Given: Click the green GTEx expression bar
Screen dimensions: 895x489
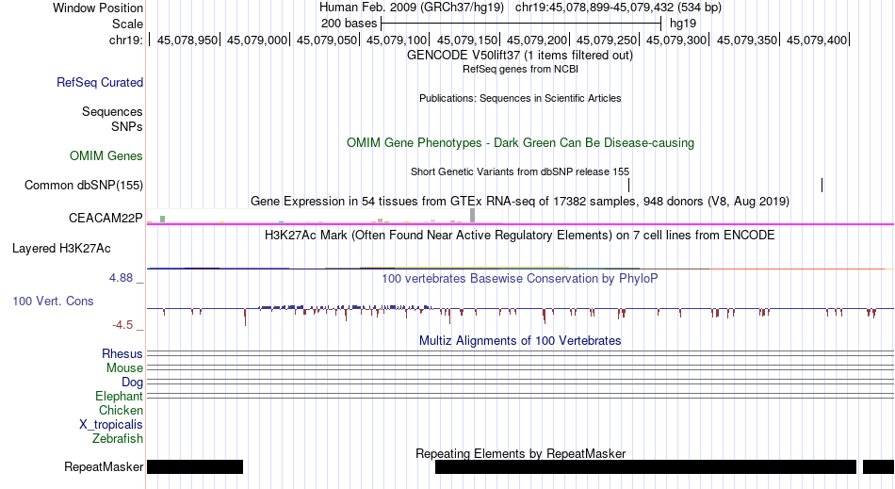Looking at the screenshot, I should (163, 220).
